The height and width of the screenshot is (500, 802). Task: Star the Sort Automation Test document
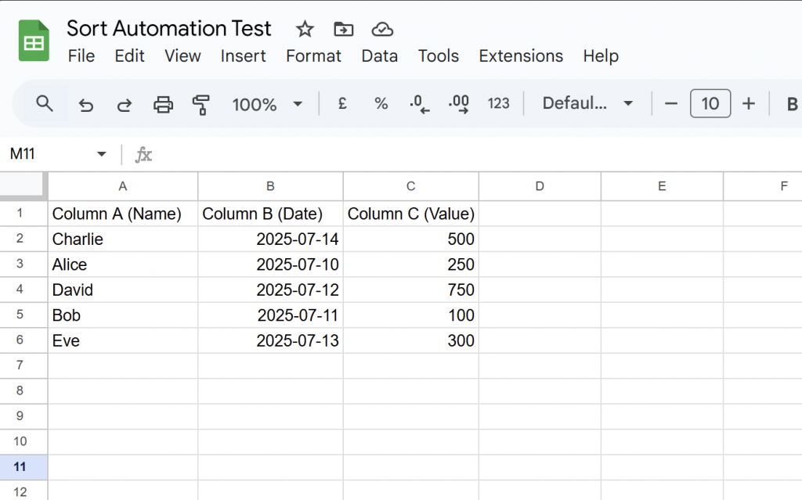pos(305,30)
